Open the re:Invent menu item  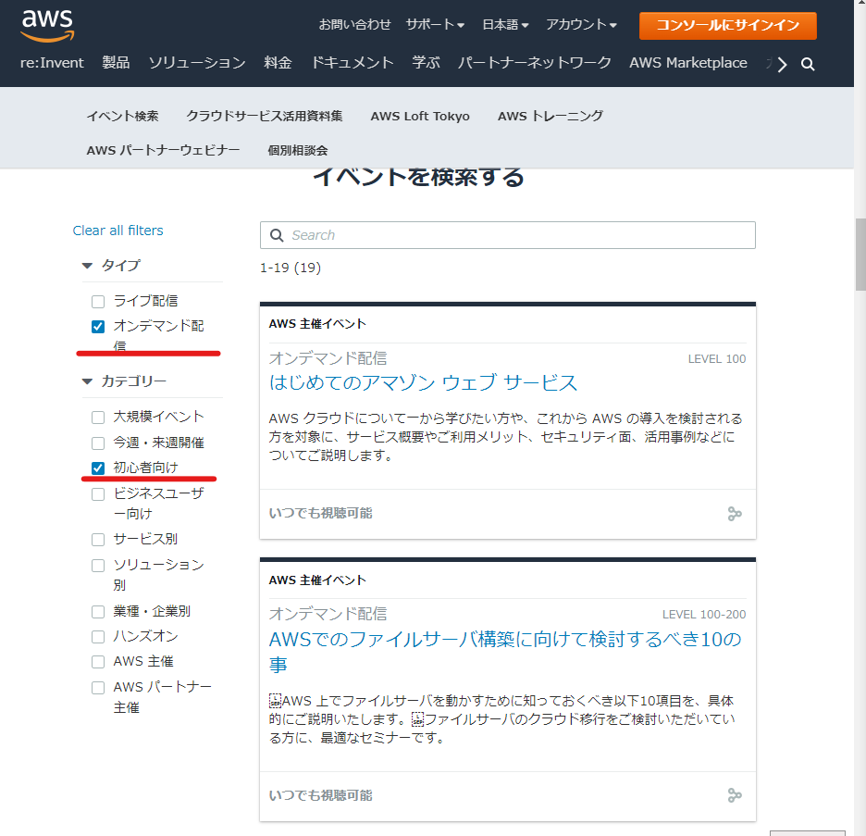click(x=52, y=63)
